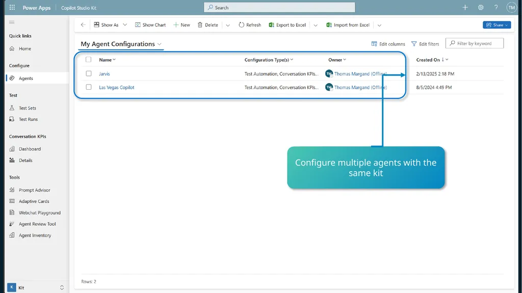Click Delete in the command bar
Image resolution: width=522 pixels, height=293 pixels.
pos(208,24)
